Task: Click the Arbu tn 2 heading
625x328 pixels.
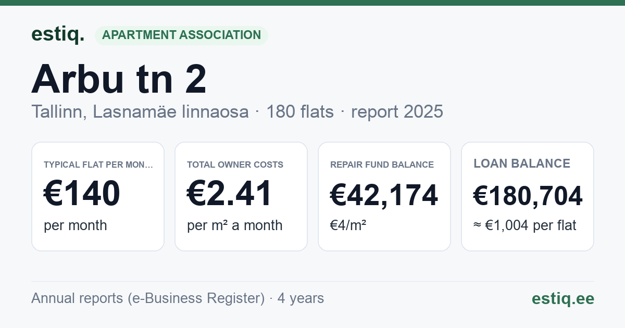Action: (x=119, y=79)
